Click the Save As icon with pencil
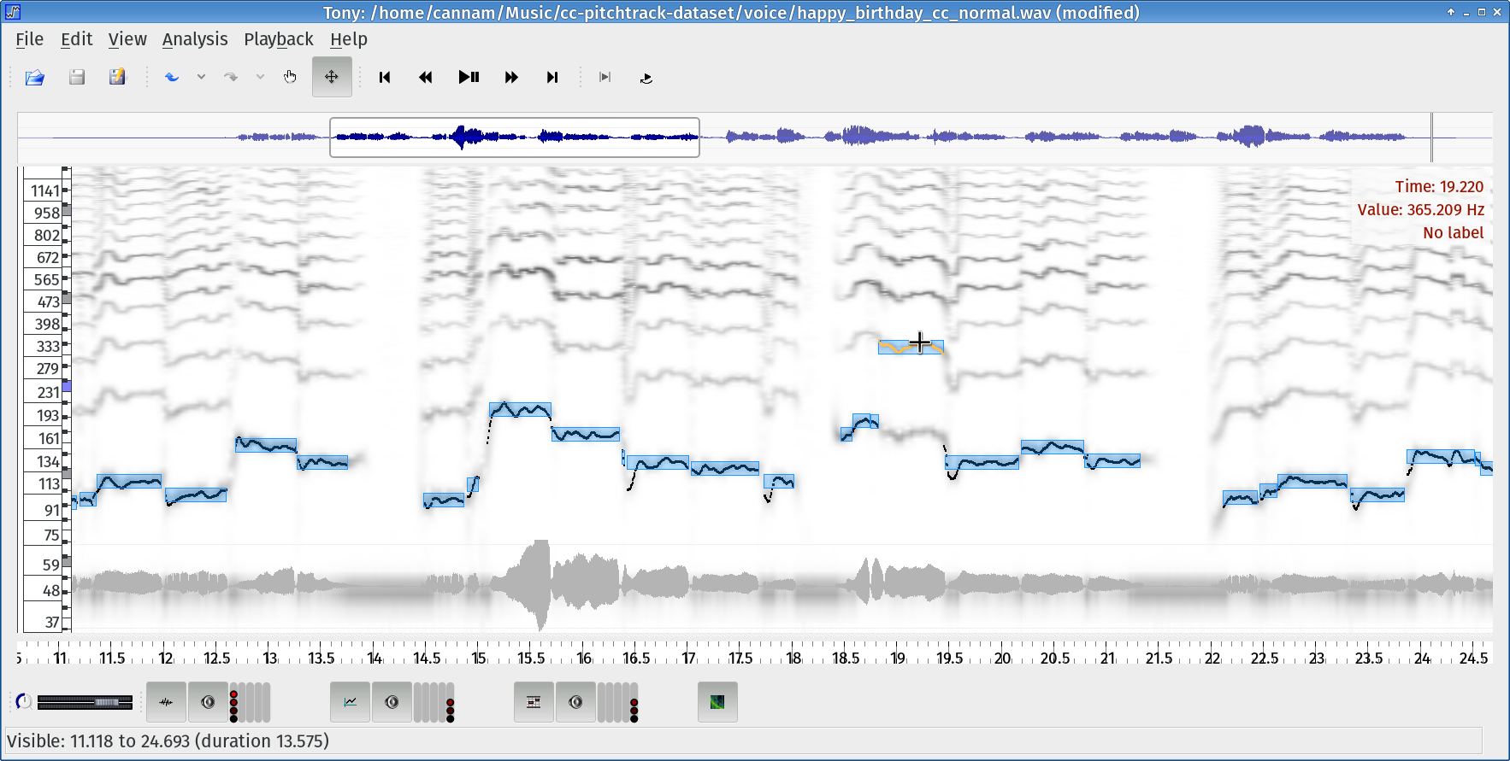The width and height of the screenshot is (1510, 761). 117,78
